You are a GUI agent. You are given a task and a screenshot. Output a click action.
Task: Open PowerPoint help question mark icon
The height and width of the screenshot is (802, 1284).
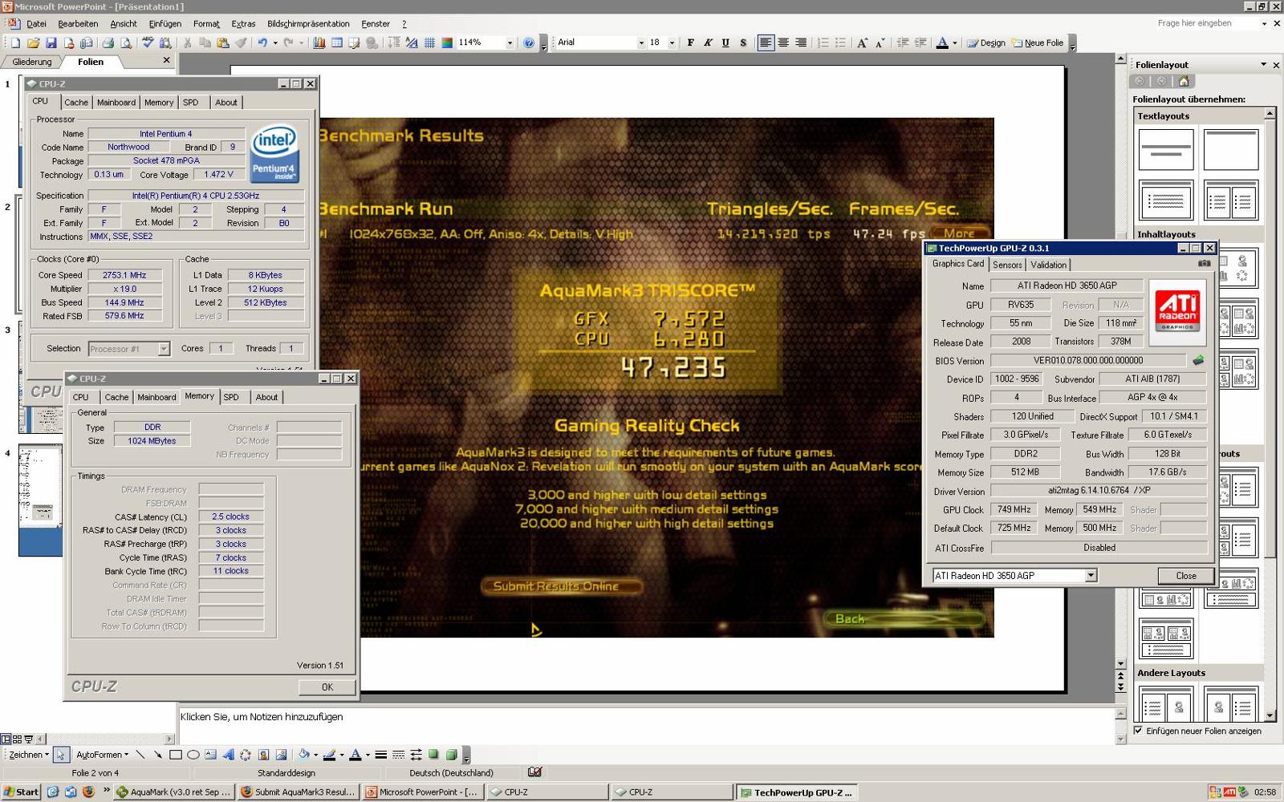click(529, 43)
